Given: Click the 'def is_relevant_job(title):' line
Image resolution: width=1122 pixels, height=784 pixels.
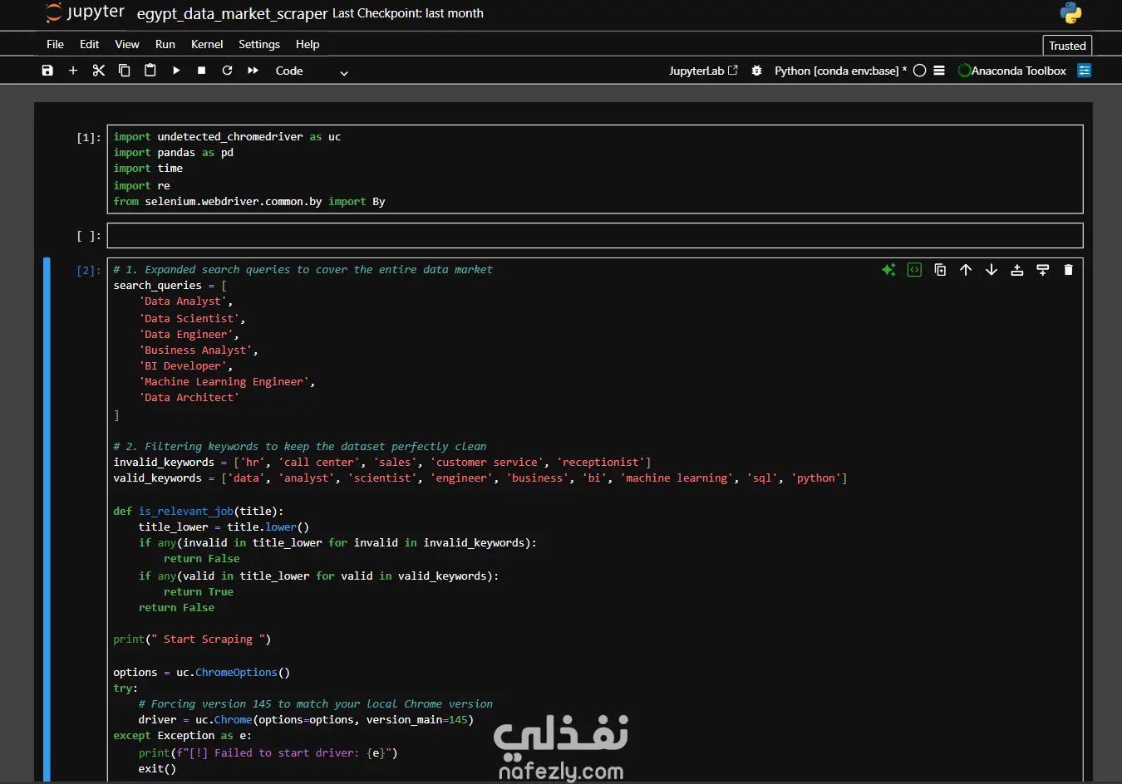Looking at the screenshot, I should click(x=199, y=512).
